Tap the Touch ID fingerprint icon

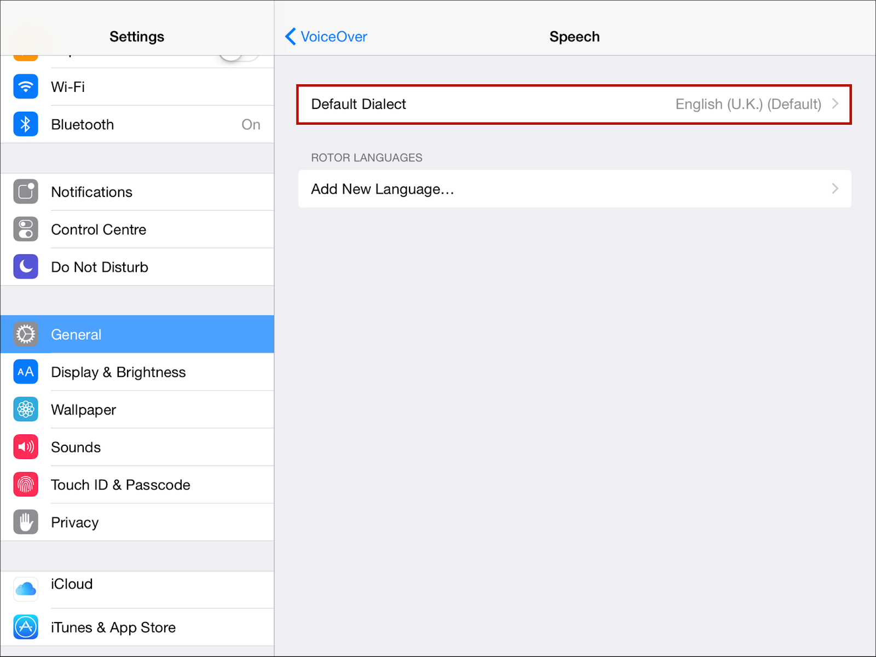(26, 485)
